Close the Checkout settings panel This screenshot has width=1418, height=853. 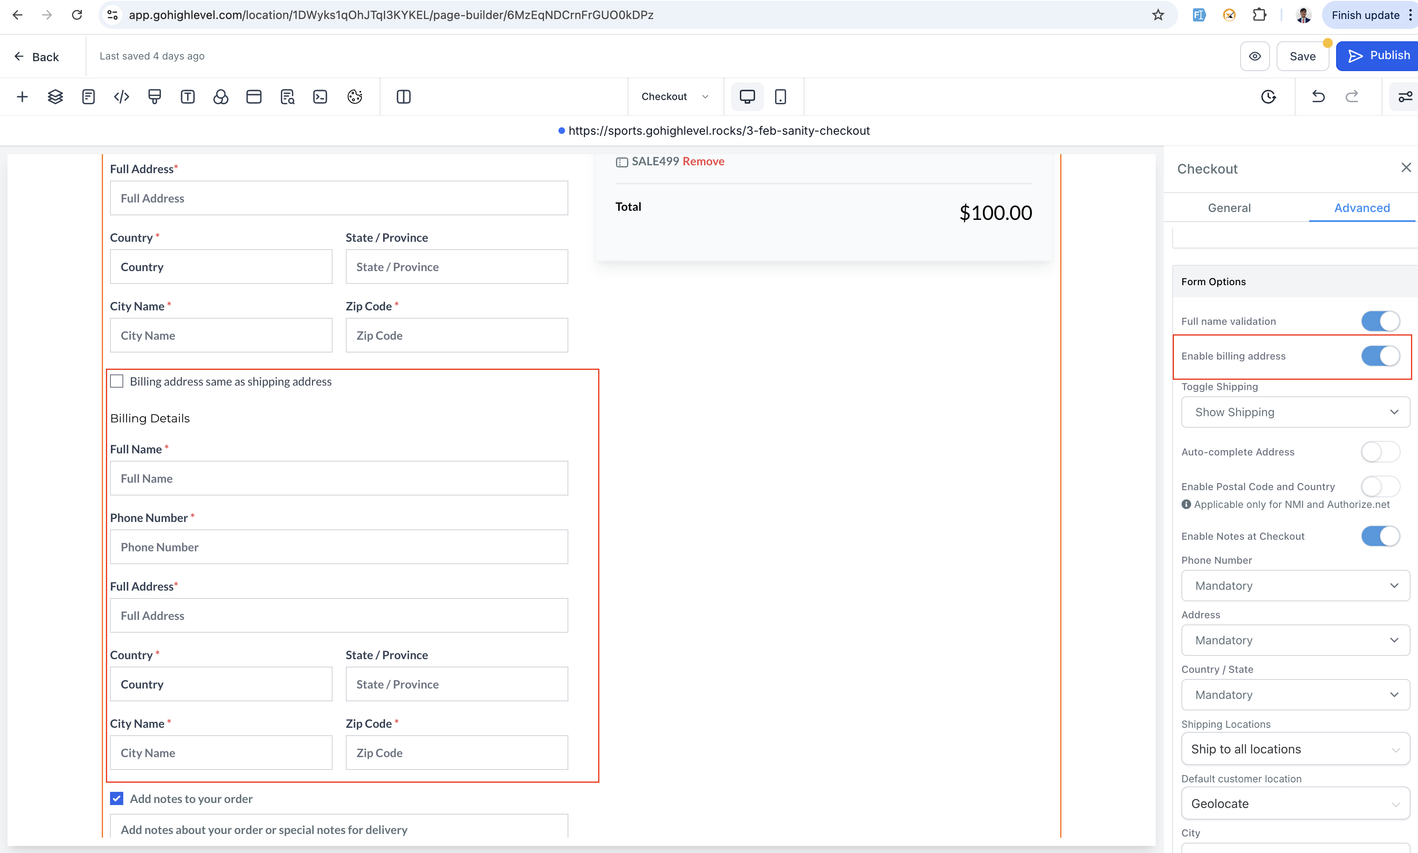tap(1406, 167)
